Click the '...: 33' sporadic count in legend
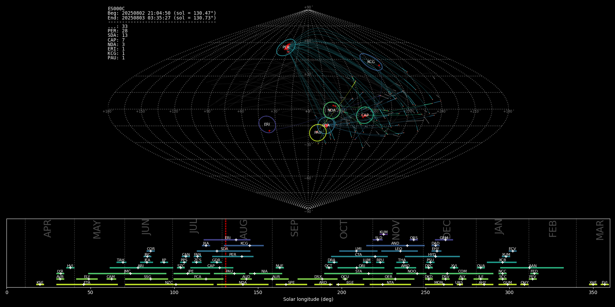Screen dimensions: 615x307 (x=118, y=27)
